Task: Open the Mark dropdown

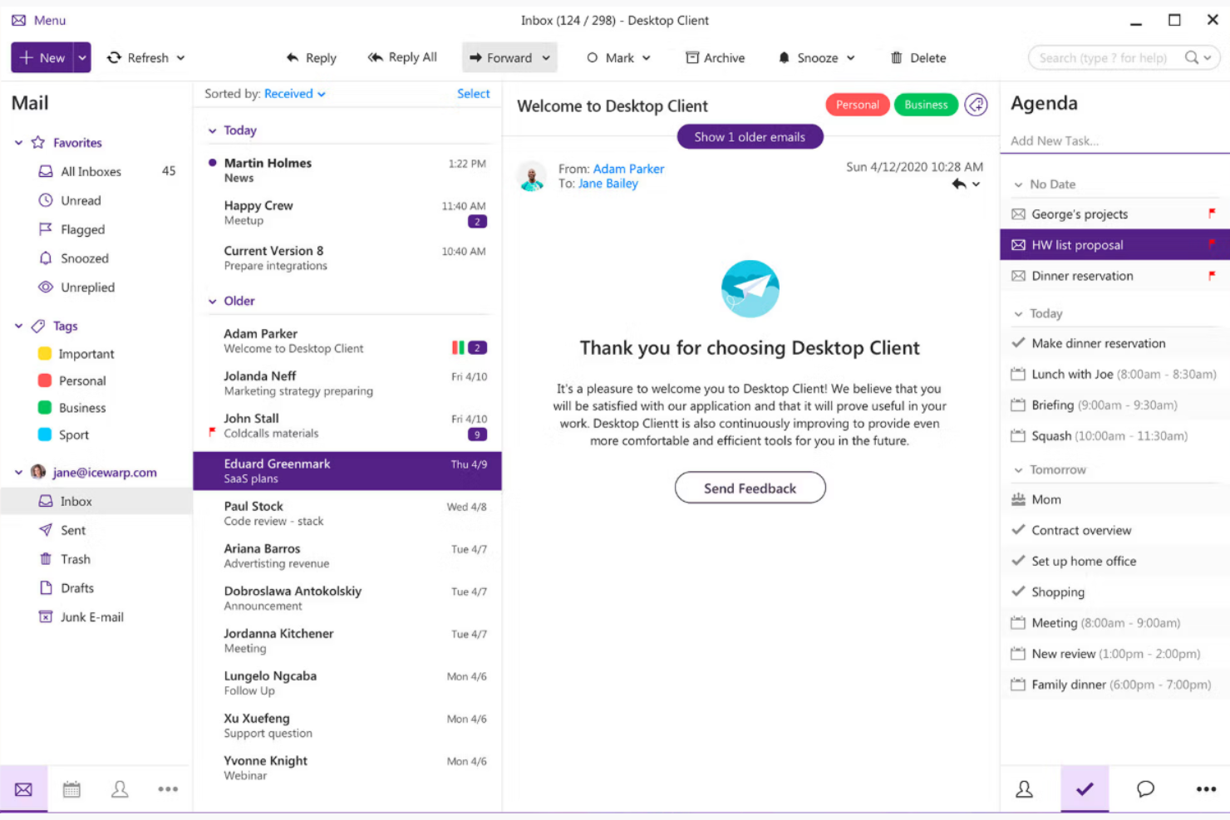Action: coord(618,57)
